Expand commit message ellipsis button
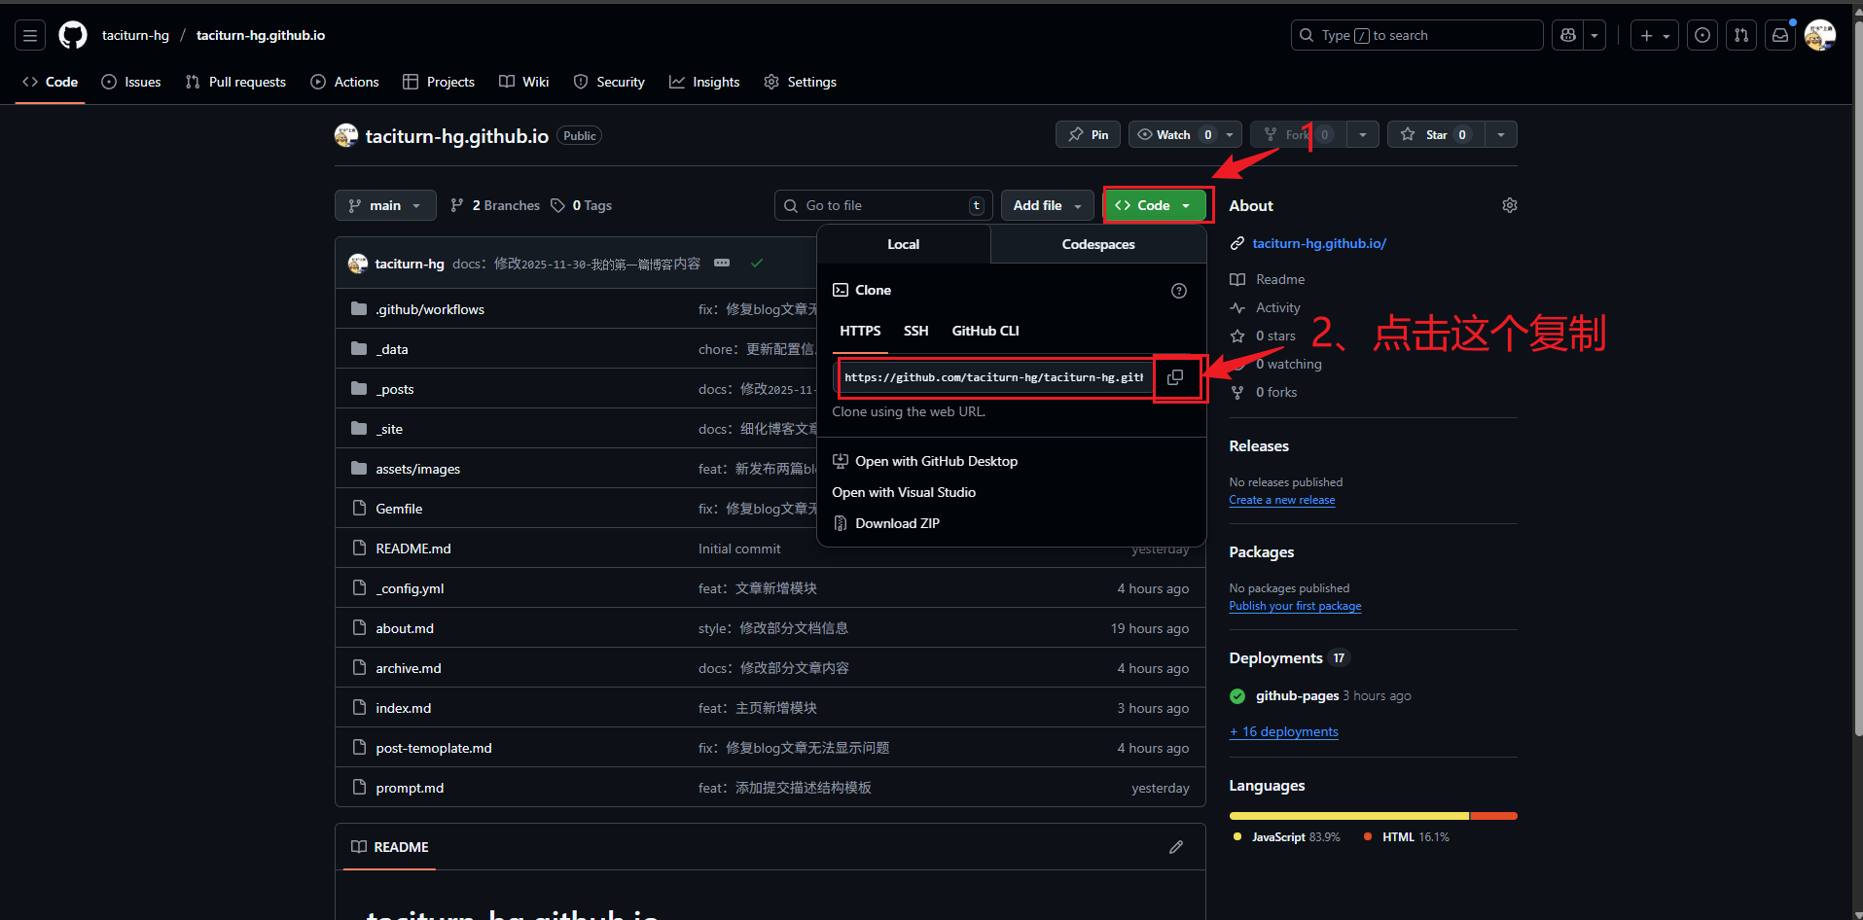This screenshot has width=1863, height=920. click(x=722, y=264)
